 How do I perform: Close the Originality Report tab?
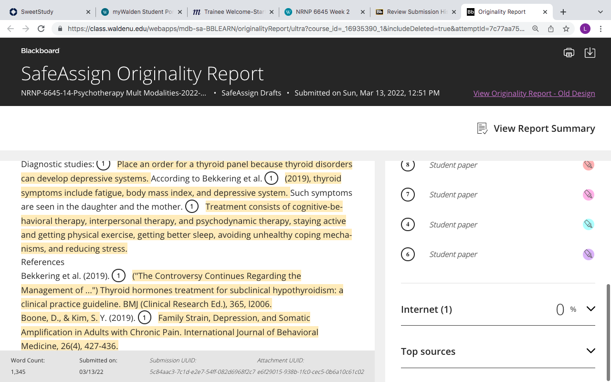(x=546, y=12)
